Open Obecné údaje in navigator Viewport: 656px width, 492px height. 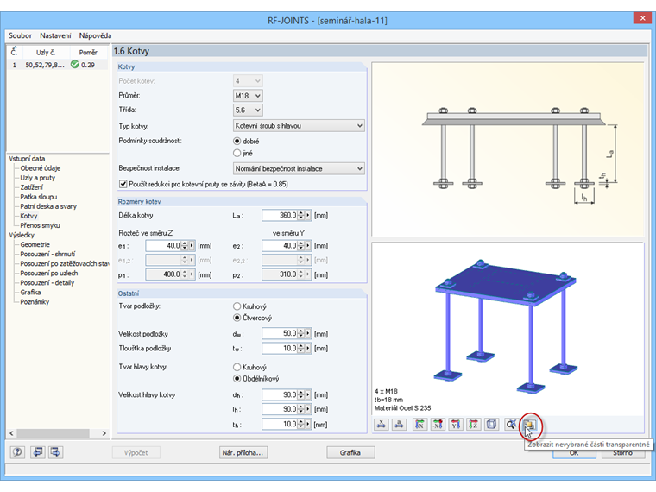click(x=41, y=168)
